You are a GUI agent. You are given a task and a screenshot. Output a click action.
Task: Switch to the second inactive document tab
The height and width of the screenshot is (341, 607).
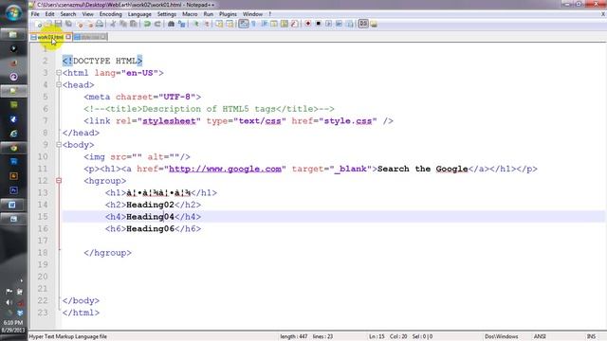[90, 37]
